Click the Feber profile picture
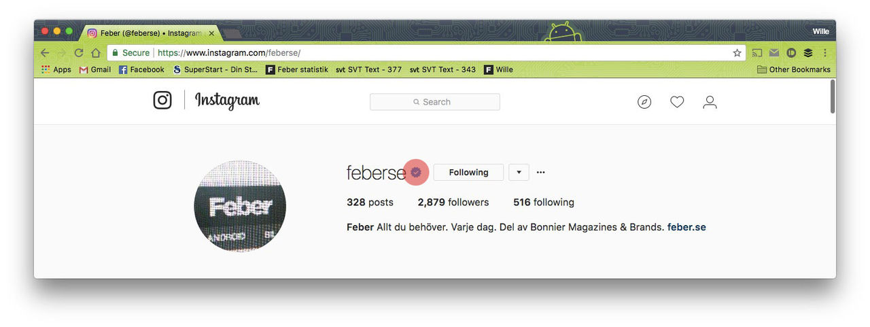870x327 pixels. tap(240, 206)
